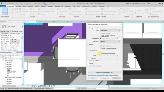Screen dimensions: 164x92
Task: Open the Aide des propriétés link
Action: coord(6,52)
